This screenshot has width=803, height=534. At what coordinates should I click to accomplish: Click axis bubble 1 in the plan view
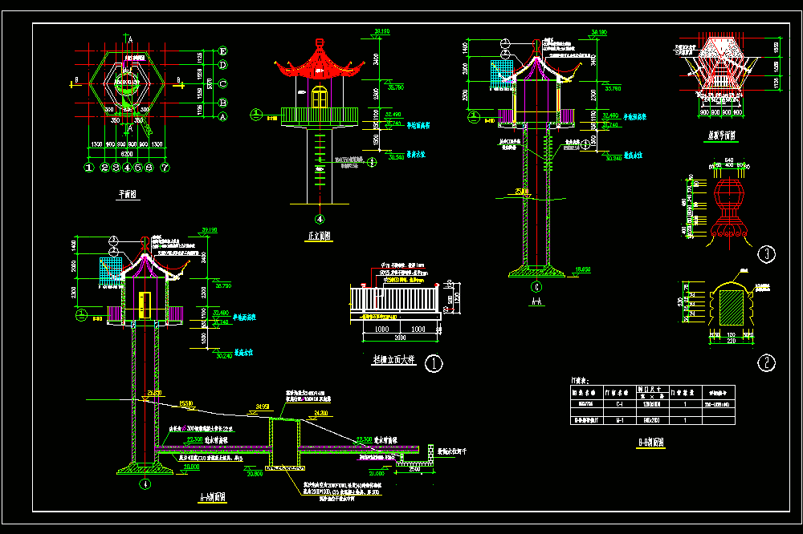tap(89, 168)
